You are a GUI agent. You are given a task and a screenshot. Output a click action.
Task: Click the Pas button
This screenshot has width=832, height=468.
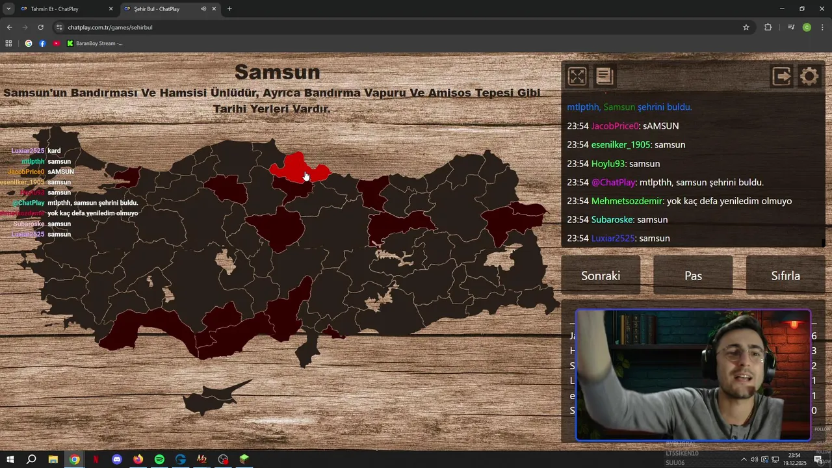click(x=693, y=276)
